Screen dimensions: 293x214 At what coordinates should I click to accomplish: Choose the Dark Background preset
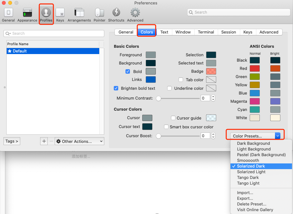click(261, 144)
